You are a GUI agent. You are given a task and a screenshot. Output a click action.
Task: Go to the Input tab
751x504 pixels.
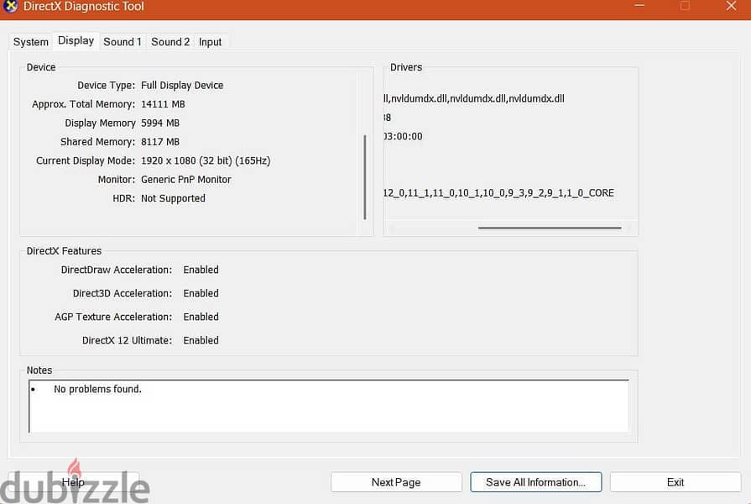(211, 42)
